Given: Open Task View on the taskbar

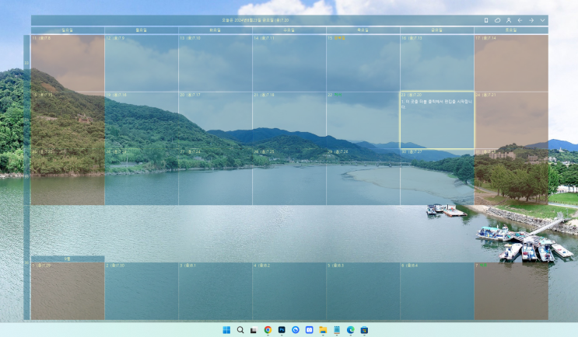Looking at the screenshot, I should [x=254, y=330].
